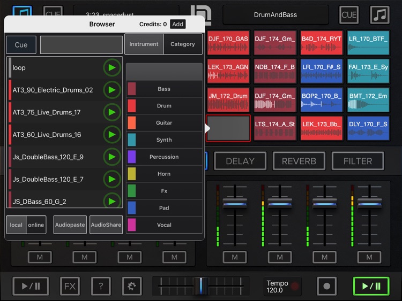Select the AT3_75_Live_Drums_17 sample row
The image size is (402, 301).
tap(55, 112)
